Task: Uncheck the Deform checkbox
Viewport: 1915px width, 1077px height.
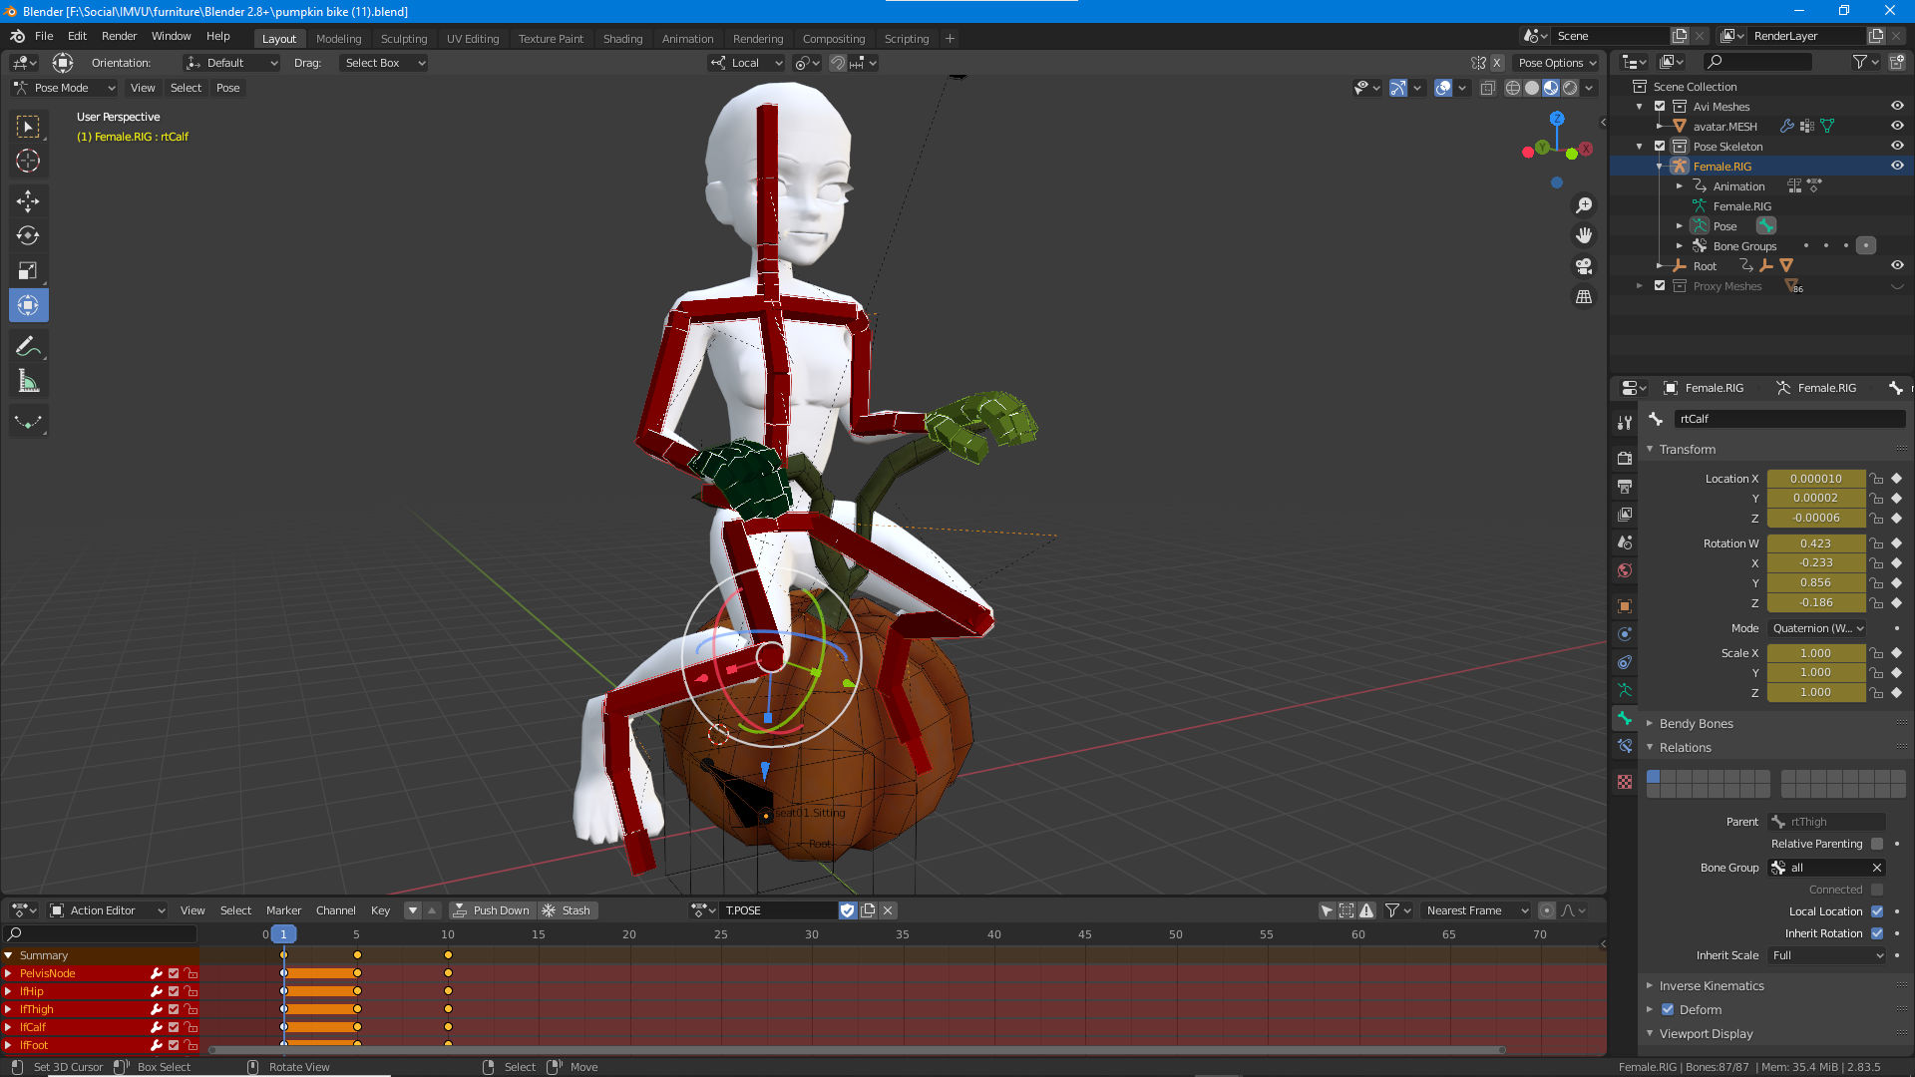Action: point(1668,1009)
